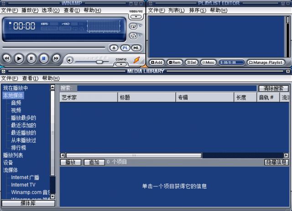Stop playback with the square Stop button
The width and height of the screenshot is (292, 211).
[x=44, y=59]
